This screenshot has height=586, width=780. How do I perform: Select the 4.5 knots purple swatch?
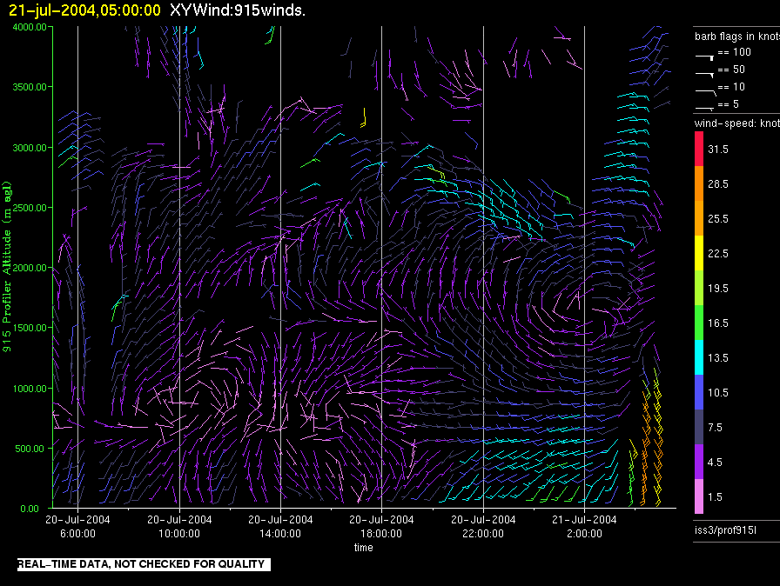(699, 462)
